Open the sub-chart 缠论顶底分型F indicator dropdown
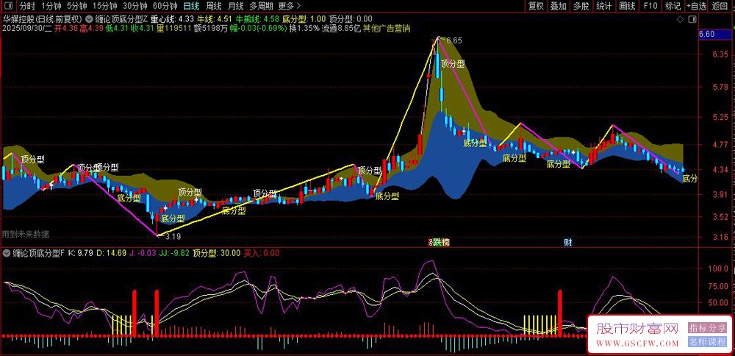 (7, 253)
